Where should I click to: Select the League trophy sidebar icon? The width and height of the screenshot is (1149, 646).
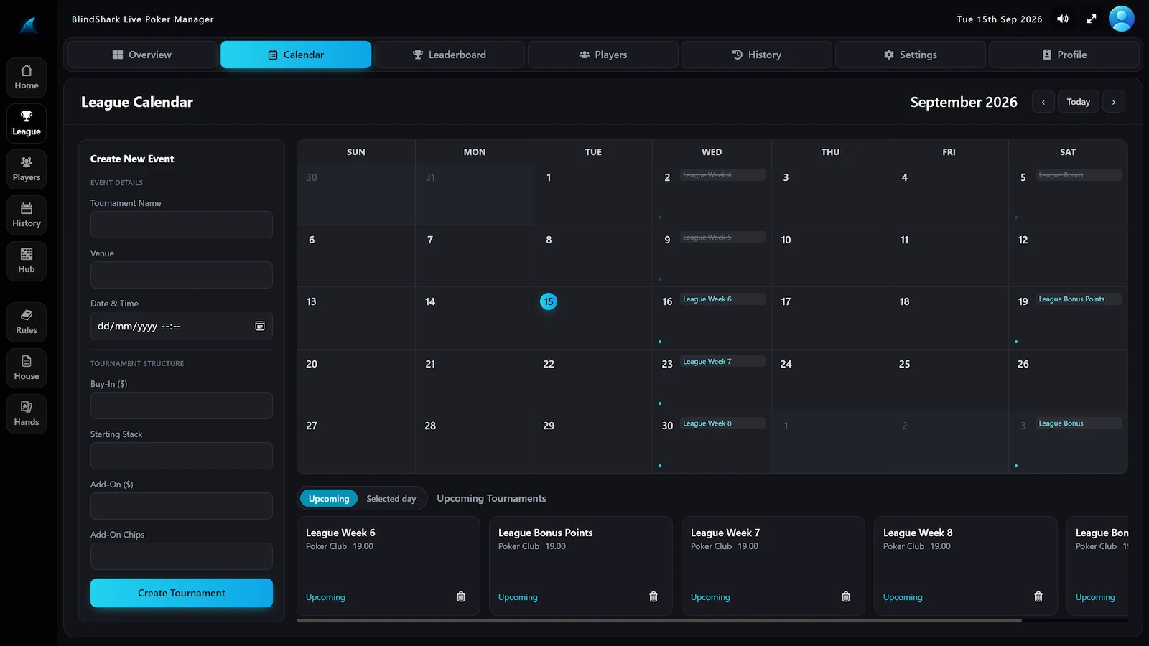tap(27, 123)
